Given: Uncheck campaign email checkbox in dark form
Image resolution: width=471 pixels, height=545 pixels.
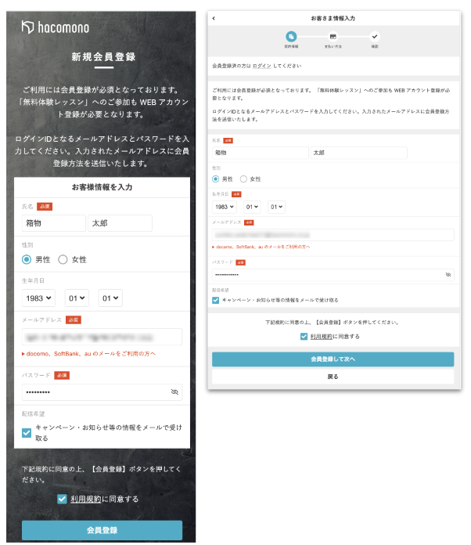Looking at the screenshot, I should (27, 432).
